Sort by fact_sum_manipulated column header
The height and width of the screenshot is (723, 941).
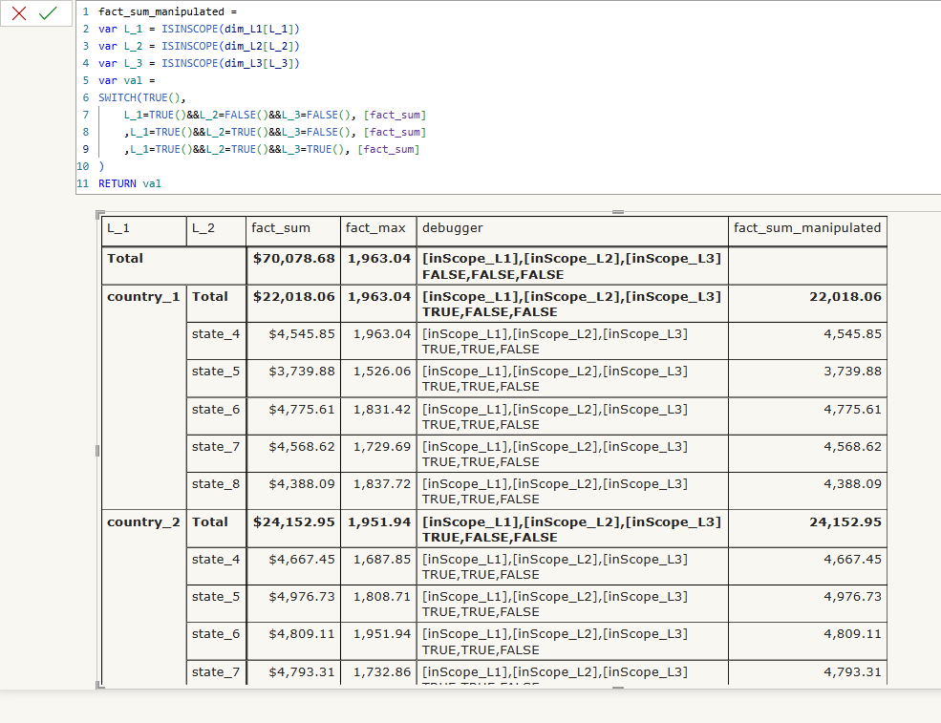coord(807,231)
